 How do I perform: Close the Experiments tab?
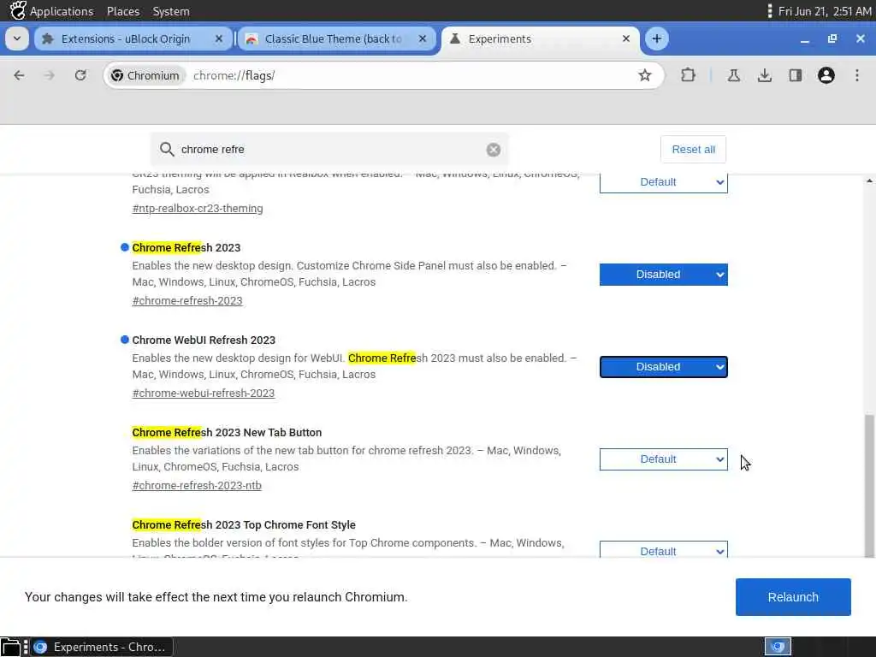(626, 38)
